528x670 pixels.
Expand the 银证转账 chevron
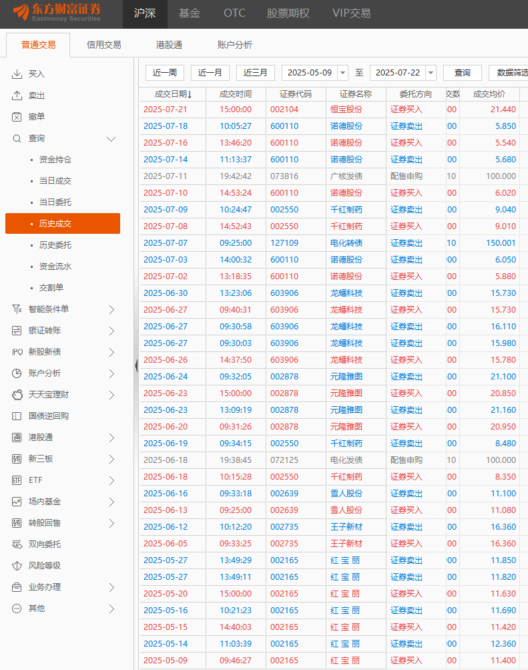112,331
